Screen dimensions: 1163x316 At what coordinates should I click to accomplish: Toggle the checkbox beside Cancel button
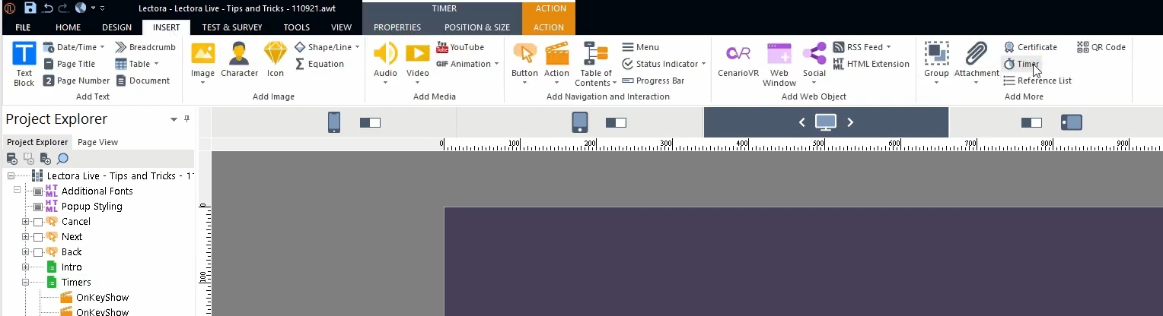click(38, 222)
